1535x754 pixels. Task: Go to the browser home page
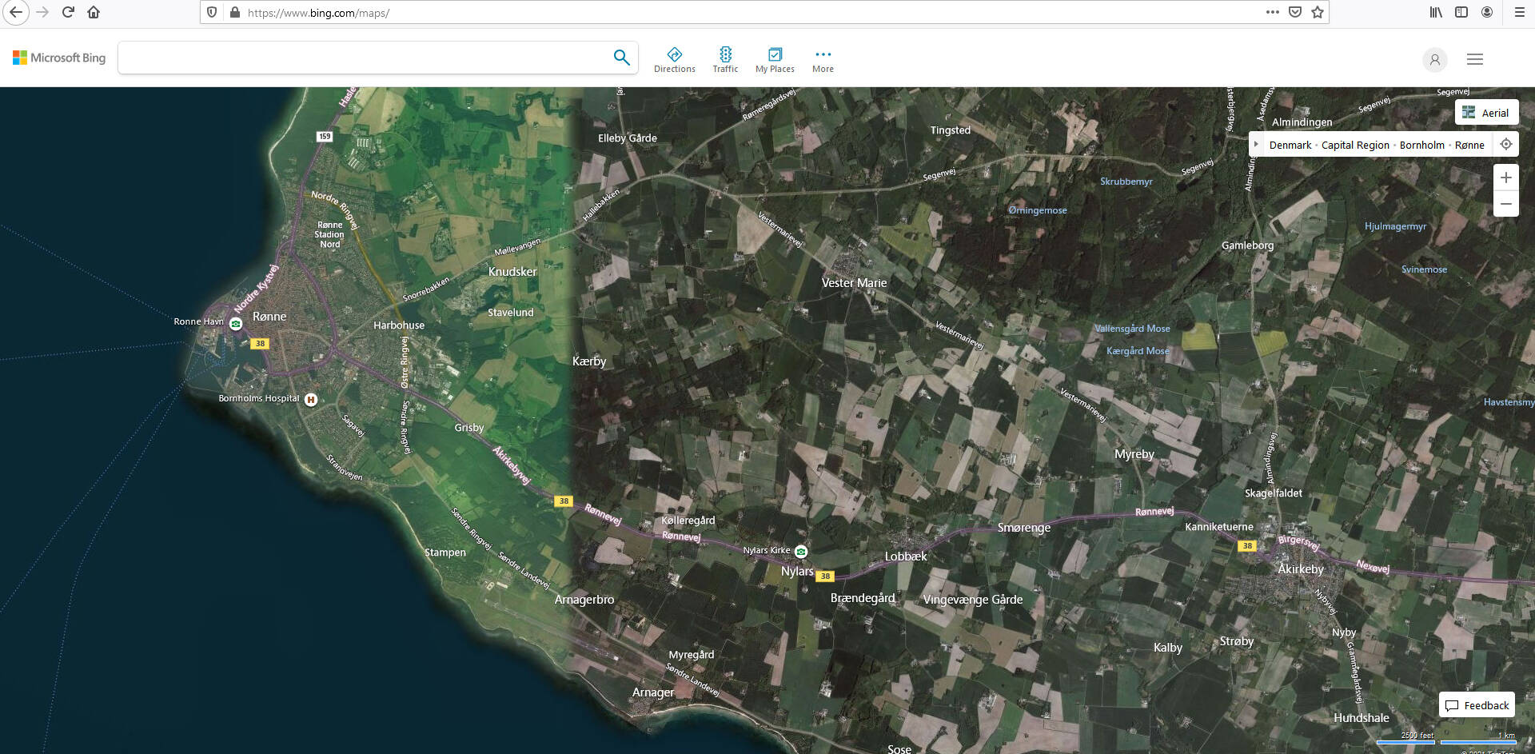click(94, 12)
